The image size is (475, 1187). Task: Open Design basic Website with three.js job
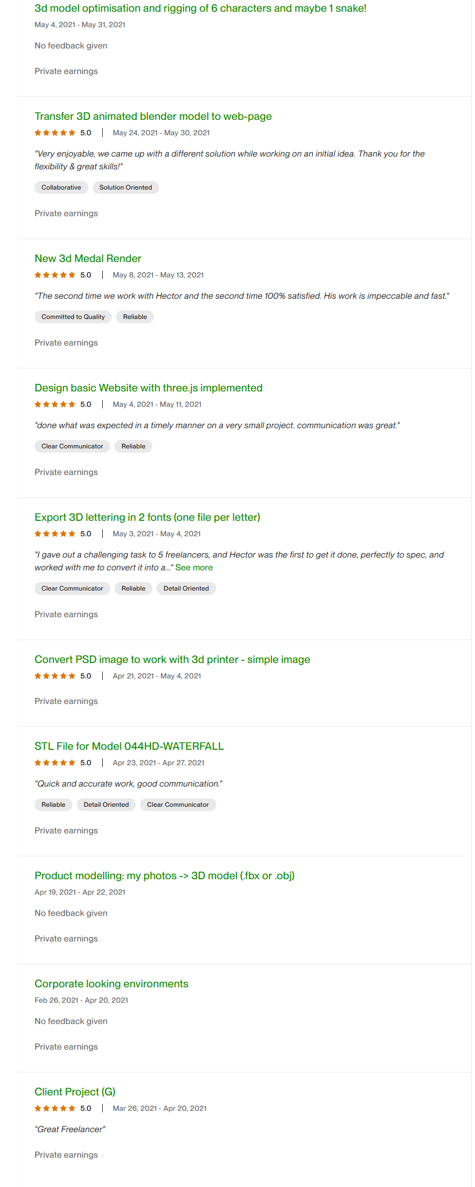(148, 388)
